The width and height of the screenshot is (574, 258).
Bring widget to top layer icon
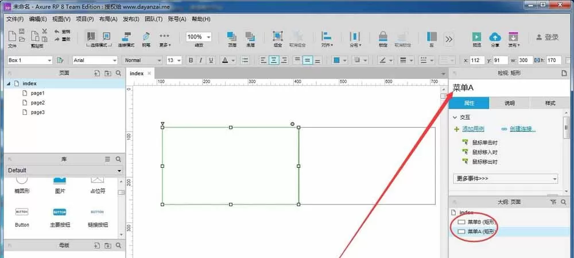232,36
